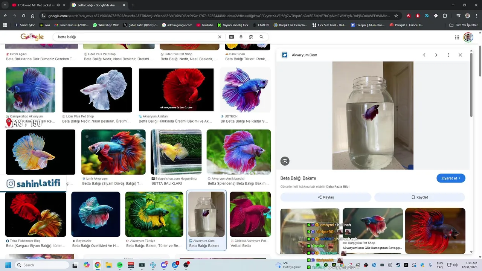The image size is (482, 271).
Task: Click the Google logo to go home
Action: [x=32, y=37]
